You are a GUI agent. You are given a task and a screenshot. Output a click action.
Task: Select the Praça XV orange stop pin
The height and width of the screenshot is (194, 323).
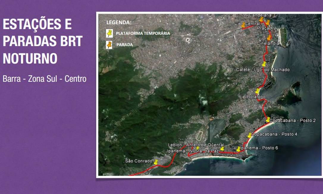coord(267,23)
